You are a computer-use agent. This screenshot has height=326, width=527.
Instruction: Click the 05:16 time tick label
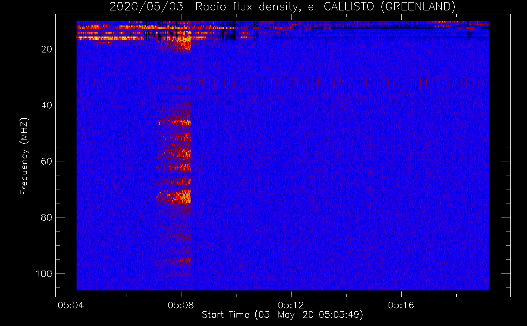401,305
